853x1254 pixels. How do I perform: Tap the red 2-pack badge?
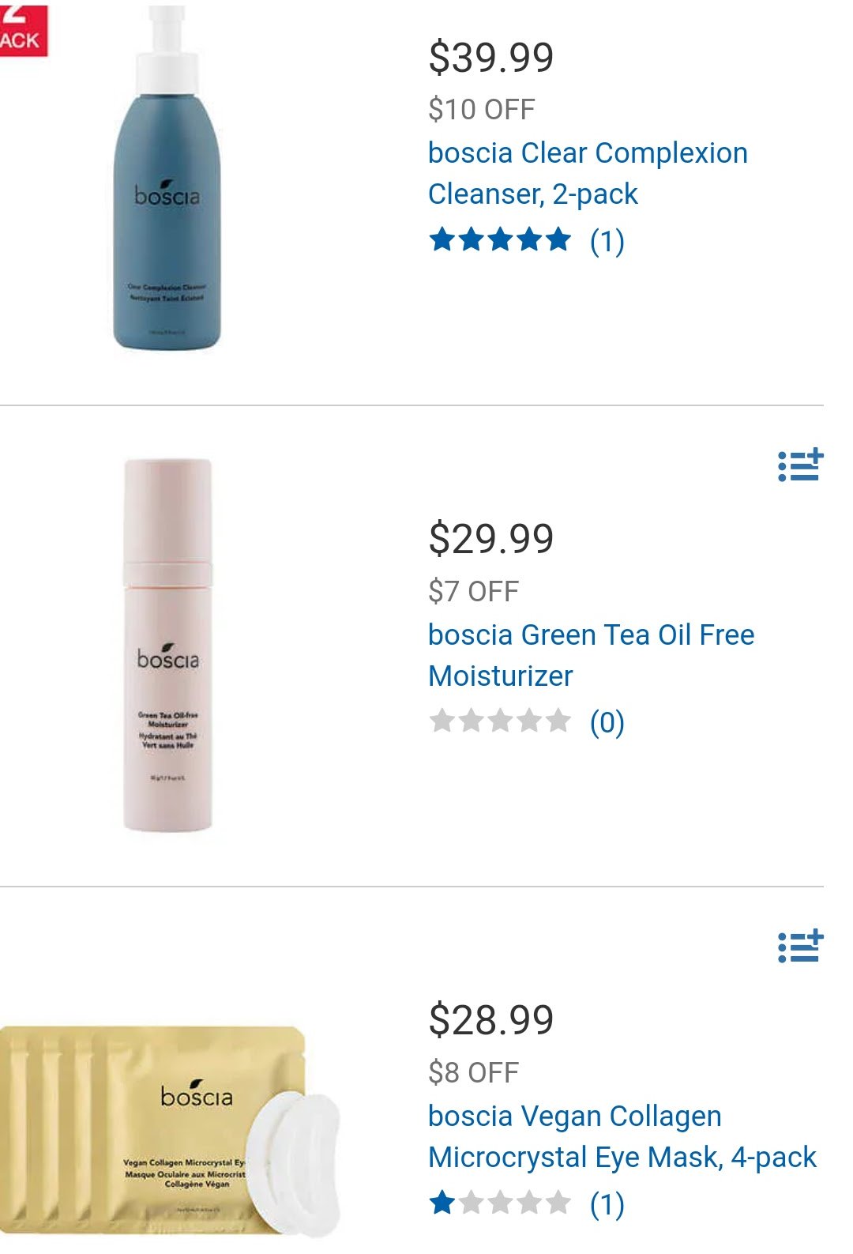click(24, 29)
